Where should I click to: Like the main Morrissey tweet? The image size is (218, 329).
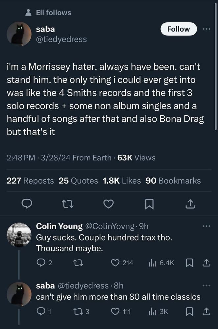tap(108, 205)
